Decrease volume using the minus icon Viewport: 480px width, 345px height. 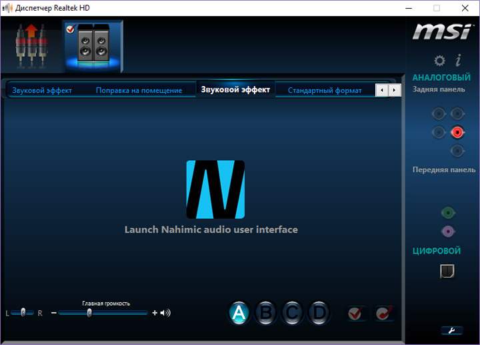click(x=54, y=313)
